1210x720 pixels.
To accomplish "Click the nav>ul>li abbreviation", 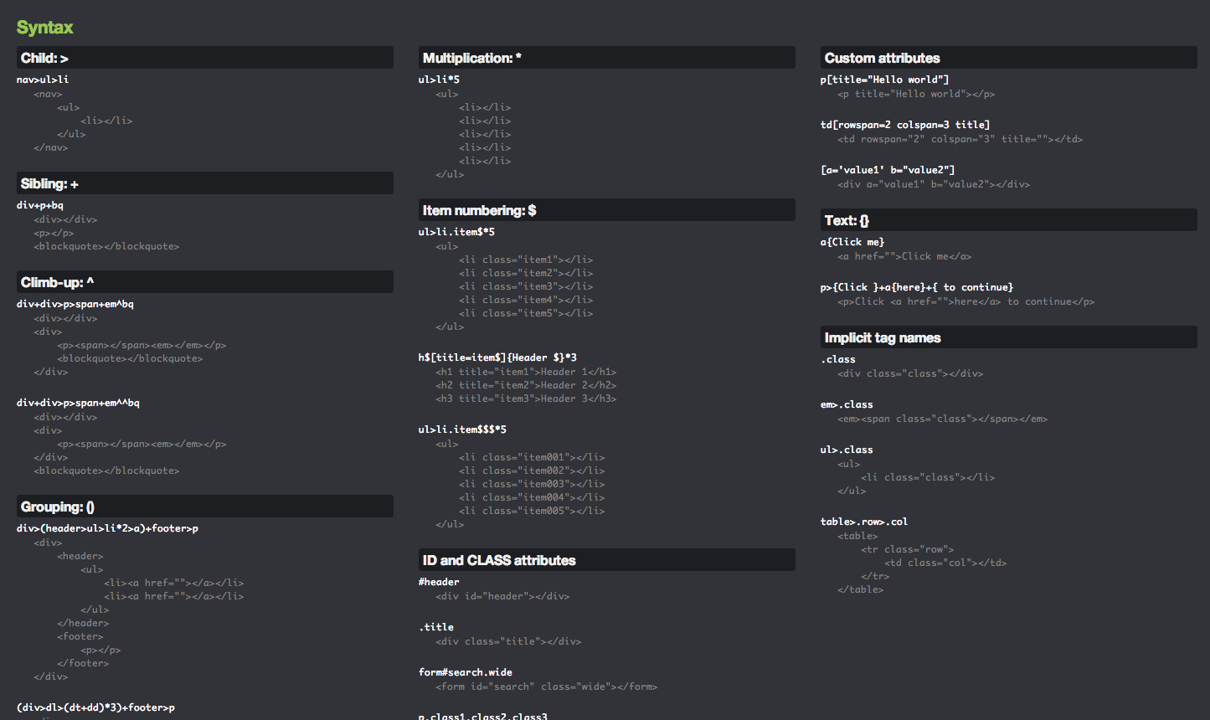I will point(43,80).
